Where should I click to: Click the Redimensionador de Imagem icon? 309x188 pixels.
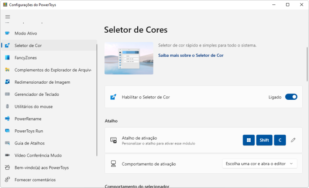coord(7,82)
